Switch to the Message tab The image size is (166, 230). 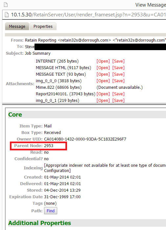(17, 27)
